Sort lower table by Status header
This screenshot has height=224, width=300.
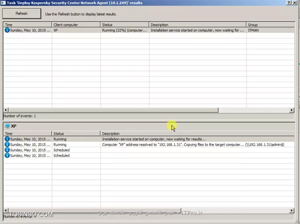(x=76, y=133)
